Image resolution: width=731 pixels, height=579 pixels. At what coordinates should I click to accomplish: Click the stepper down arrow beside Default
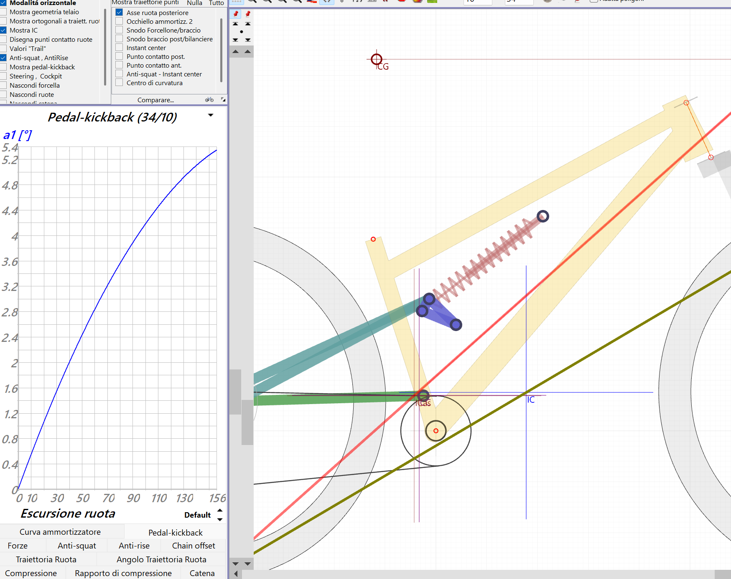click(220, 519)
